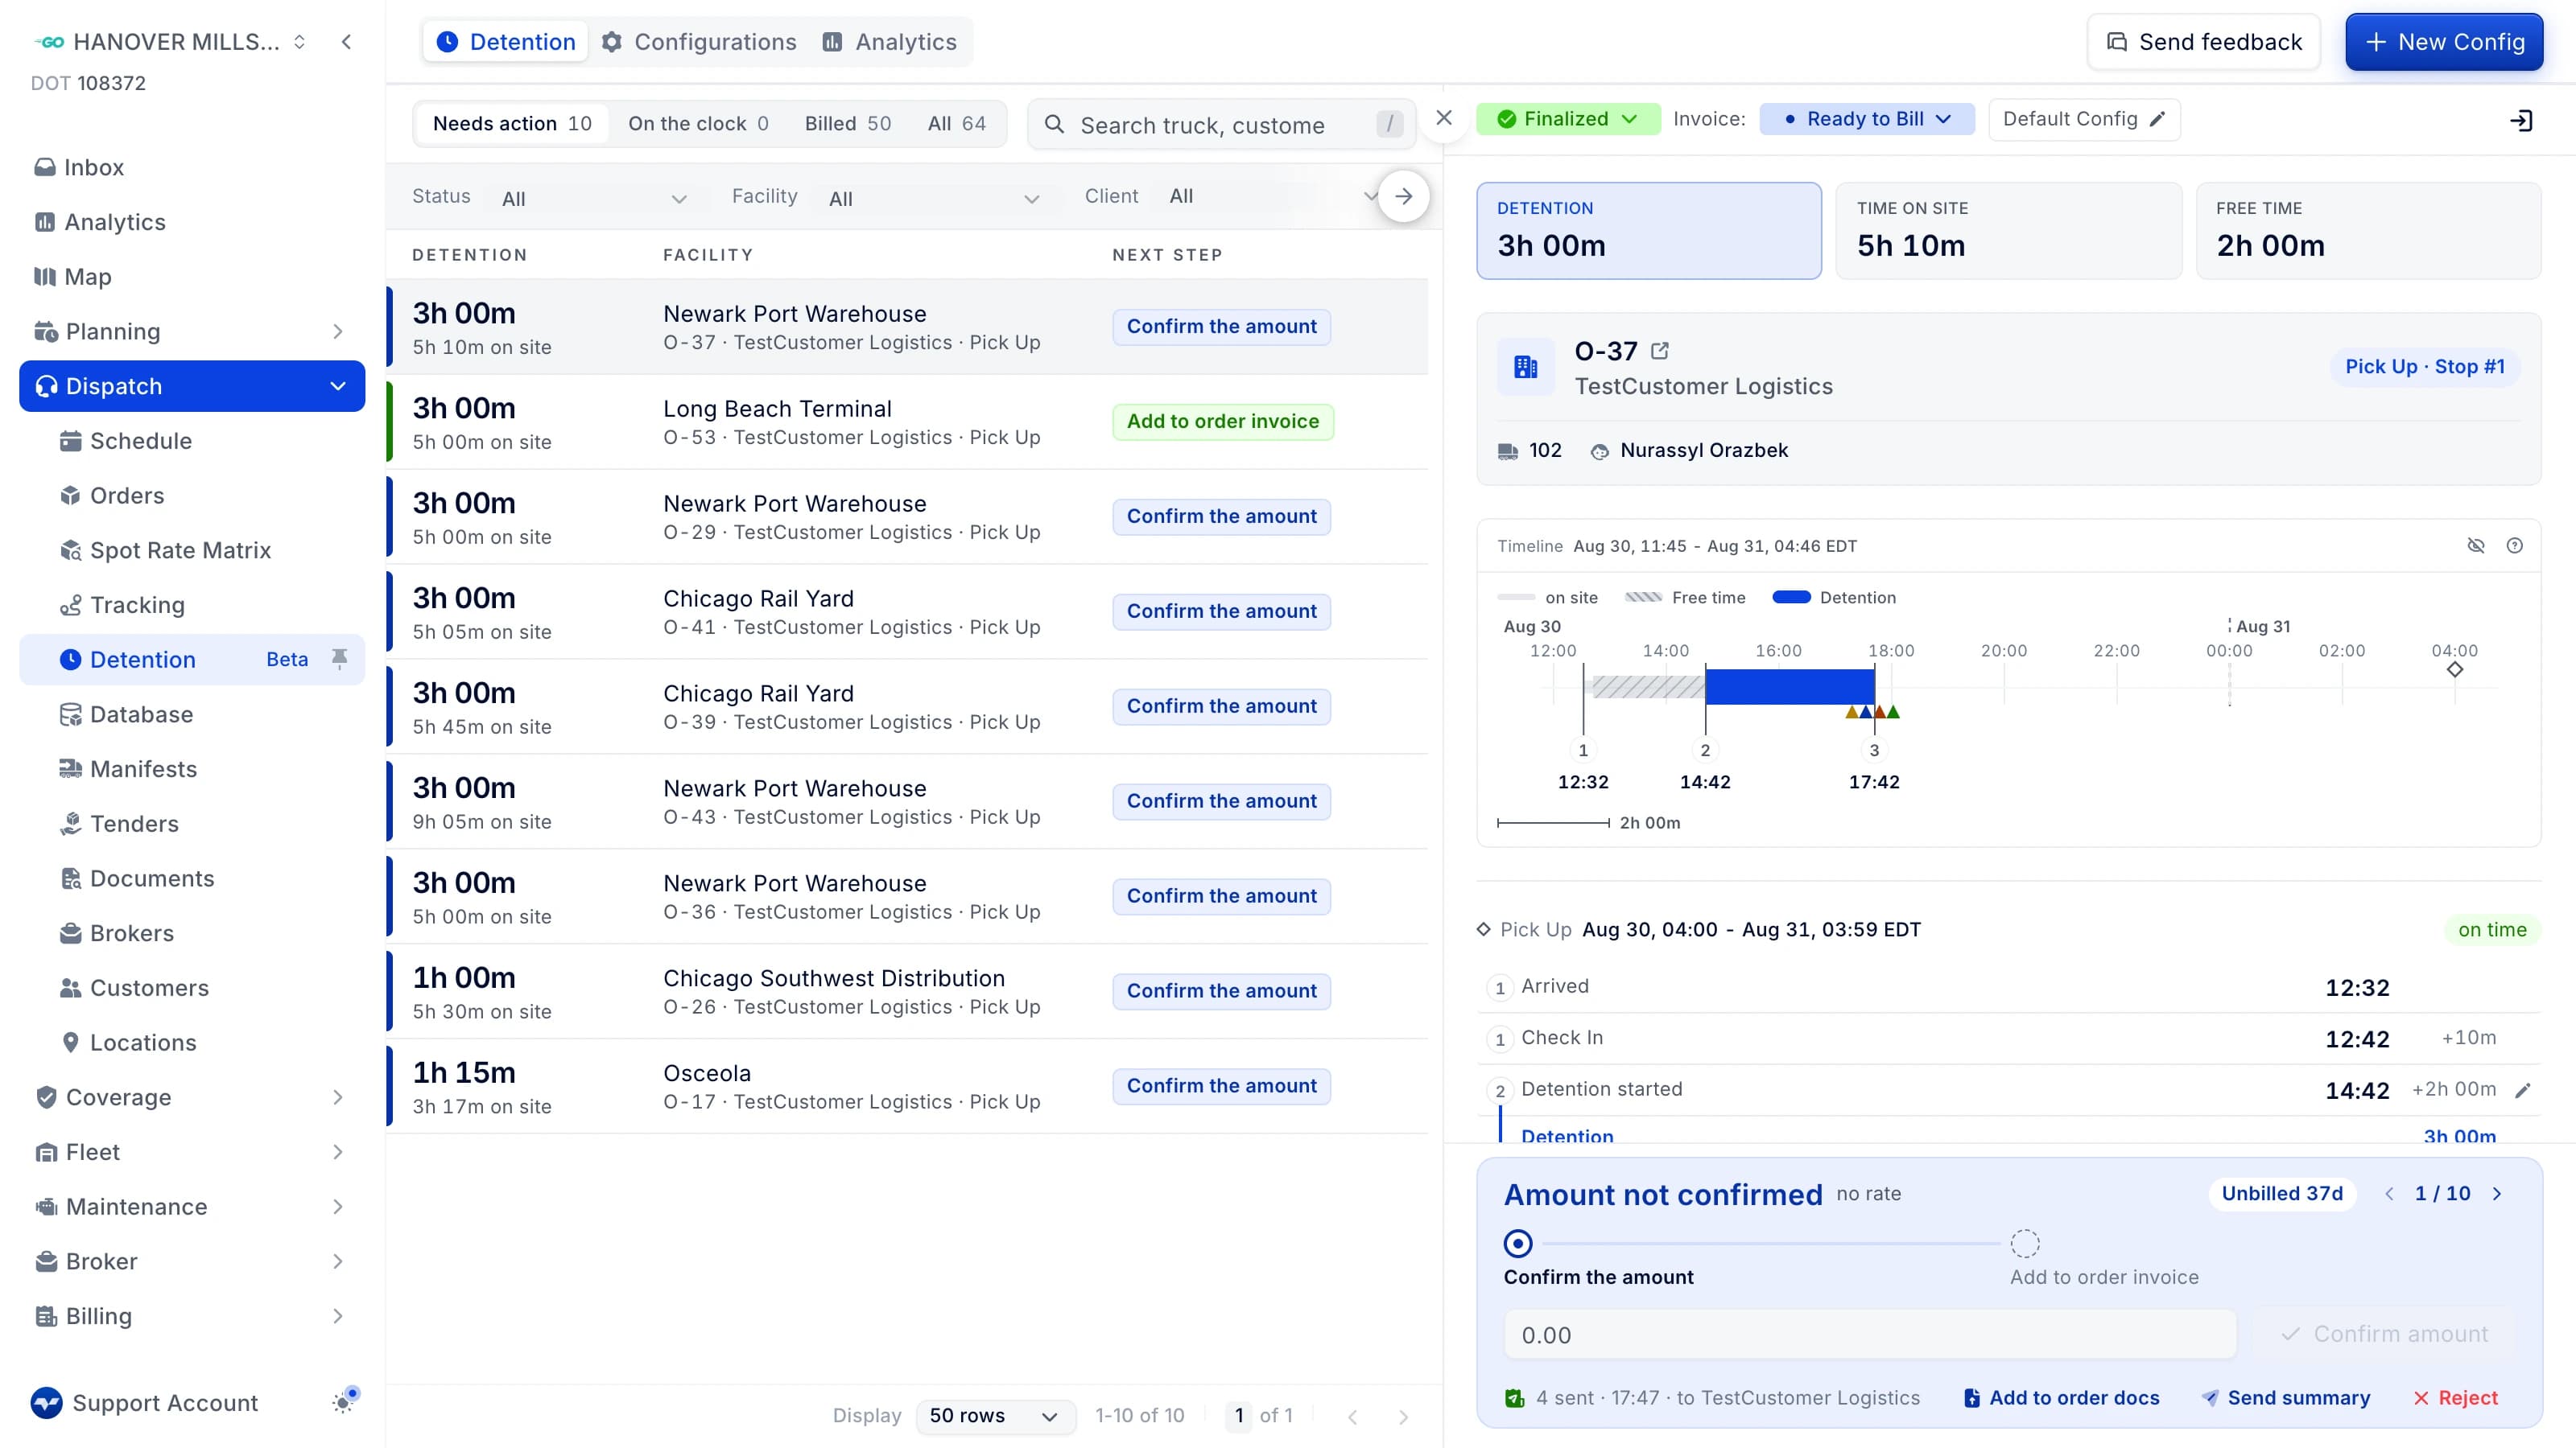The width and height of the screenshot is (2576, 1448).
Task: Select the Add to order invoice step circle
Action: (2025, 1243)
